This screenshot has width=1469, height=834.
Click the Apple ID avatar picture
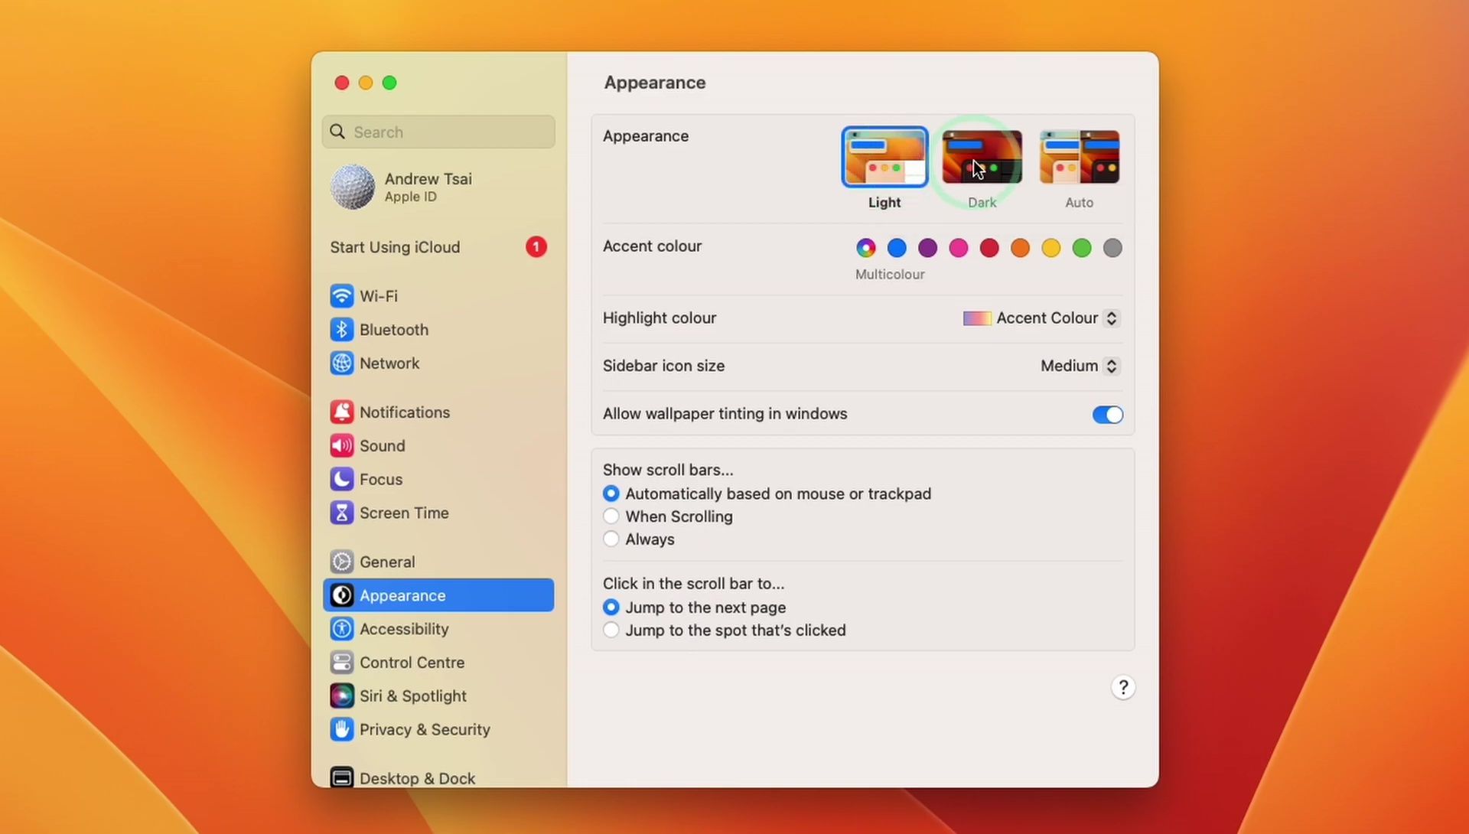click(353, 187)
